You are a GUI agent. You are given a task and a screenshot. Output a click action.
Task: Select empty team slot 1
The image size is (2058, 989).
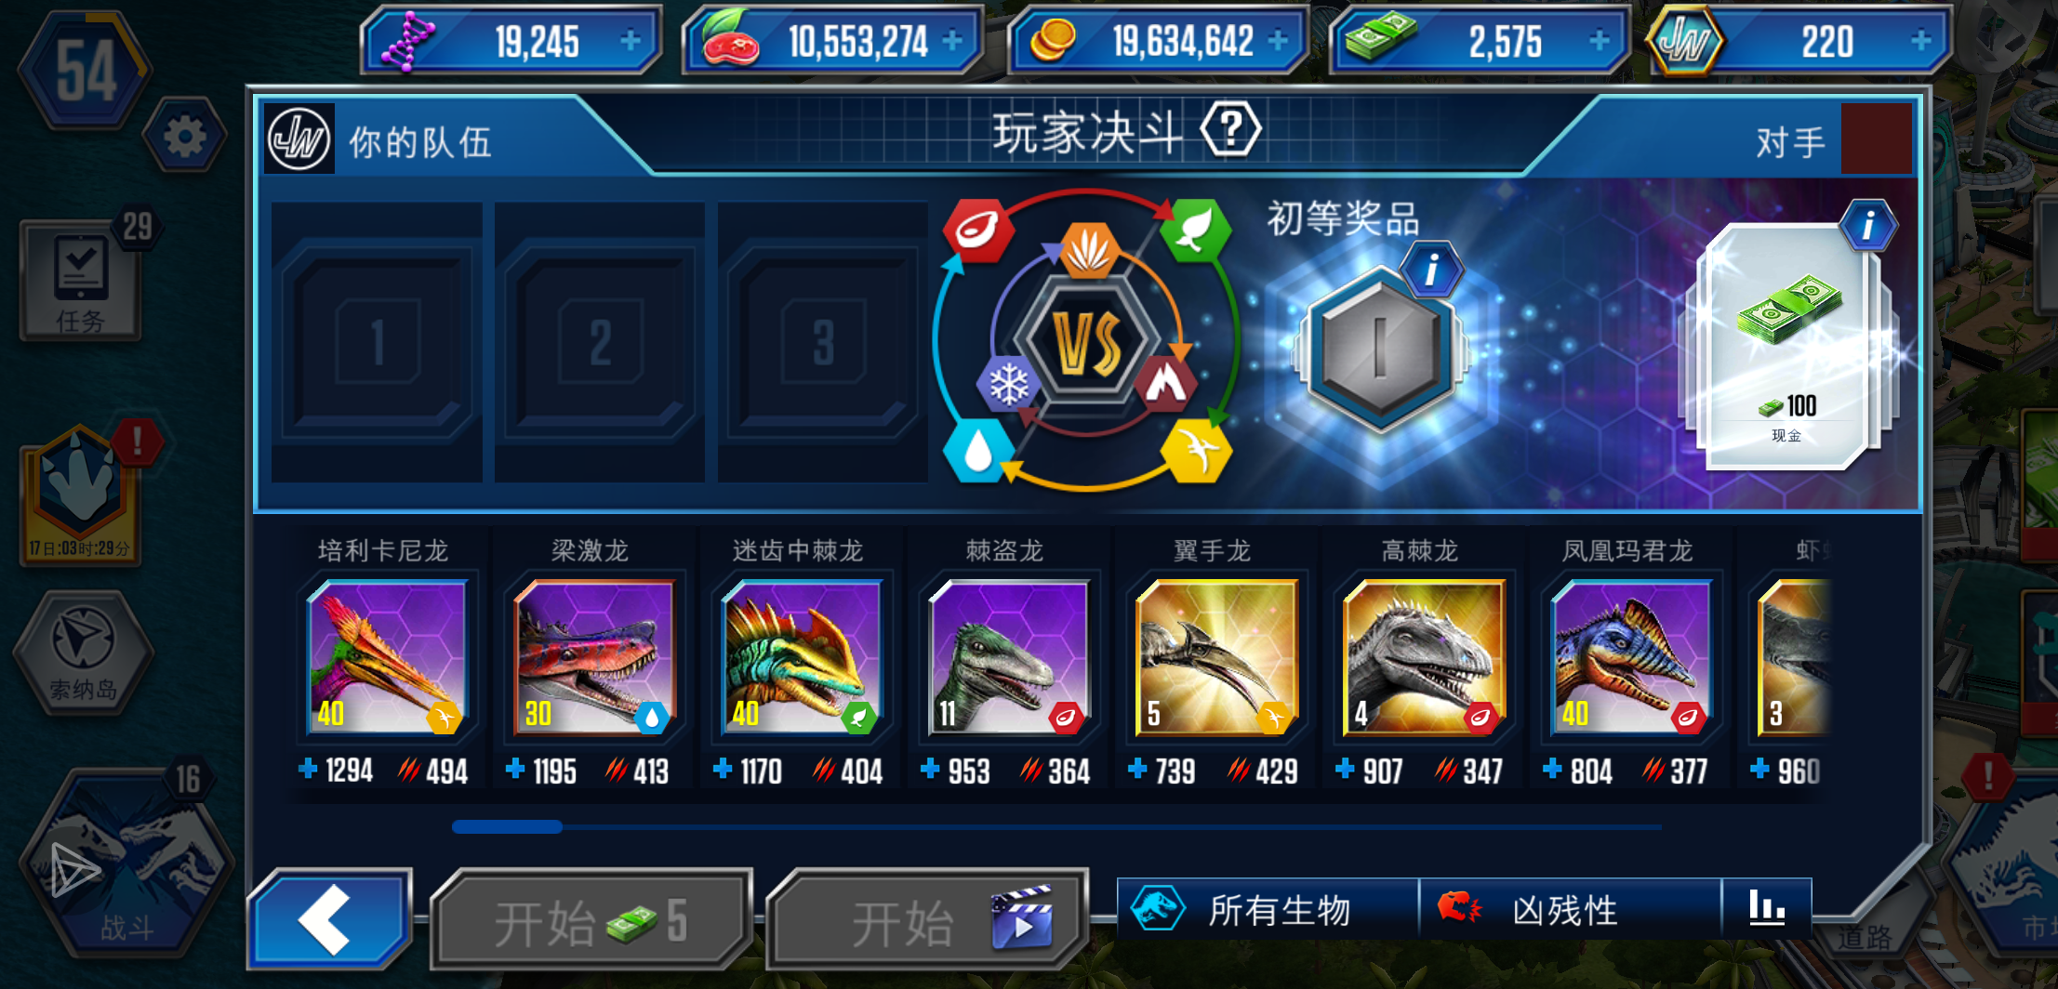378,342
